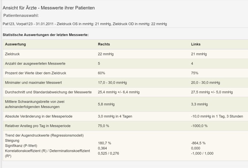The image size is (248, 168).
Task: Select the 'Zieldruck' row label
Action: point(12,54)
